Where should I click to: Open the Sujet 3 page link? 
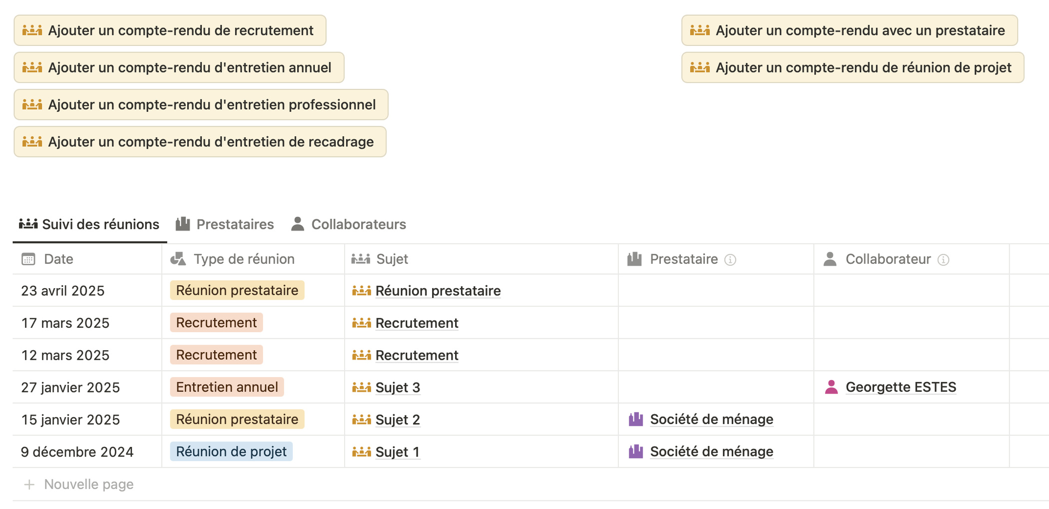[398, 387]
